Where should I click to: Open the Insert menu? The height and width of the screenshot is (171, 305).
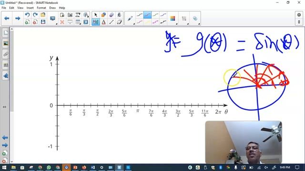[30, 8]
